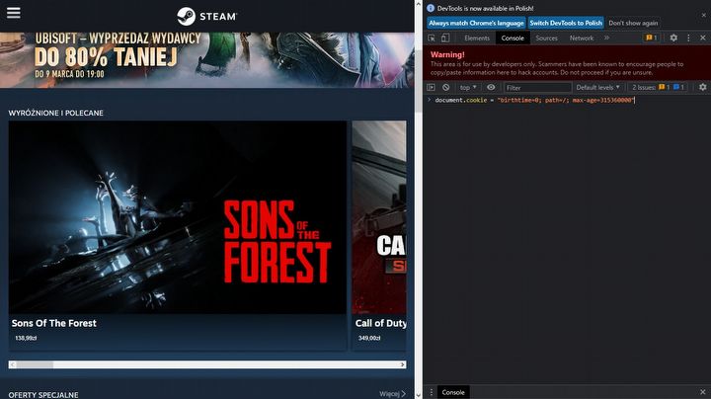Viewport: 711px width, 399px height.
Task: Open DevTools three-dot customize menu
Action: tap(688, 38)
